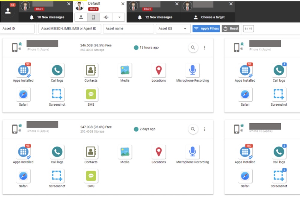
Task: View SMS messages on the second device card
Action: click(91, 176)
